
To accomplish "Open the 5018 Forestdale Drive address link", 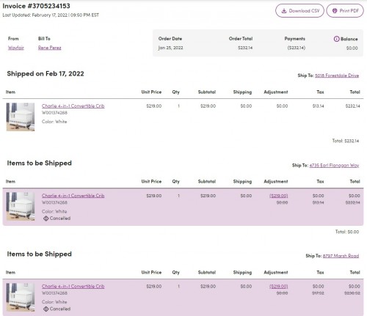I will pyautogui.click(x=337, y=76).
